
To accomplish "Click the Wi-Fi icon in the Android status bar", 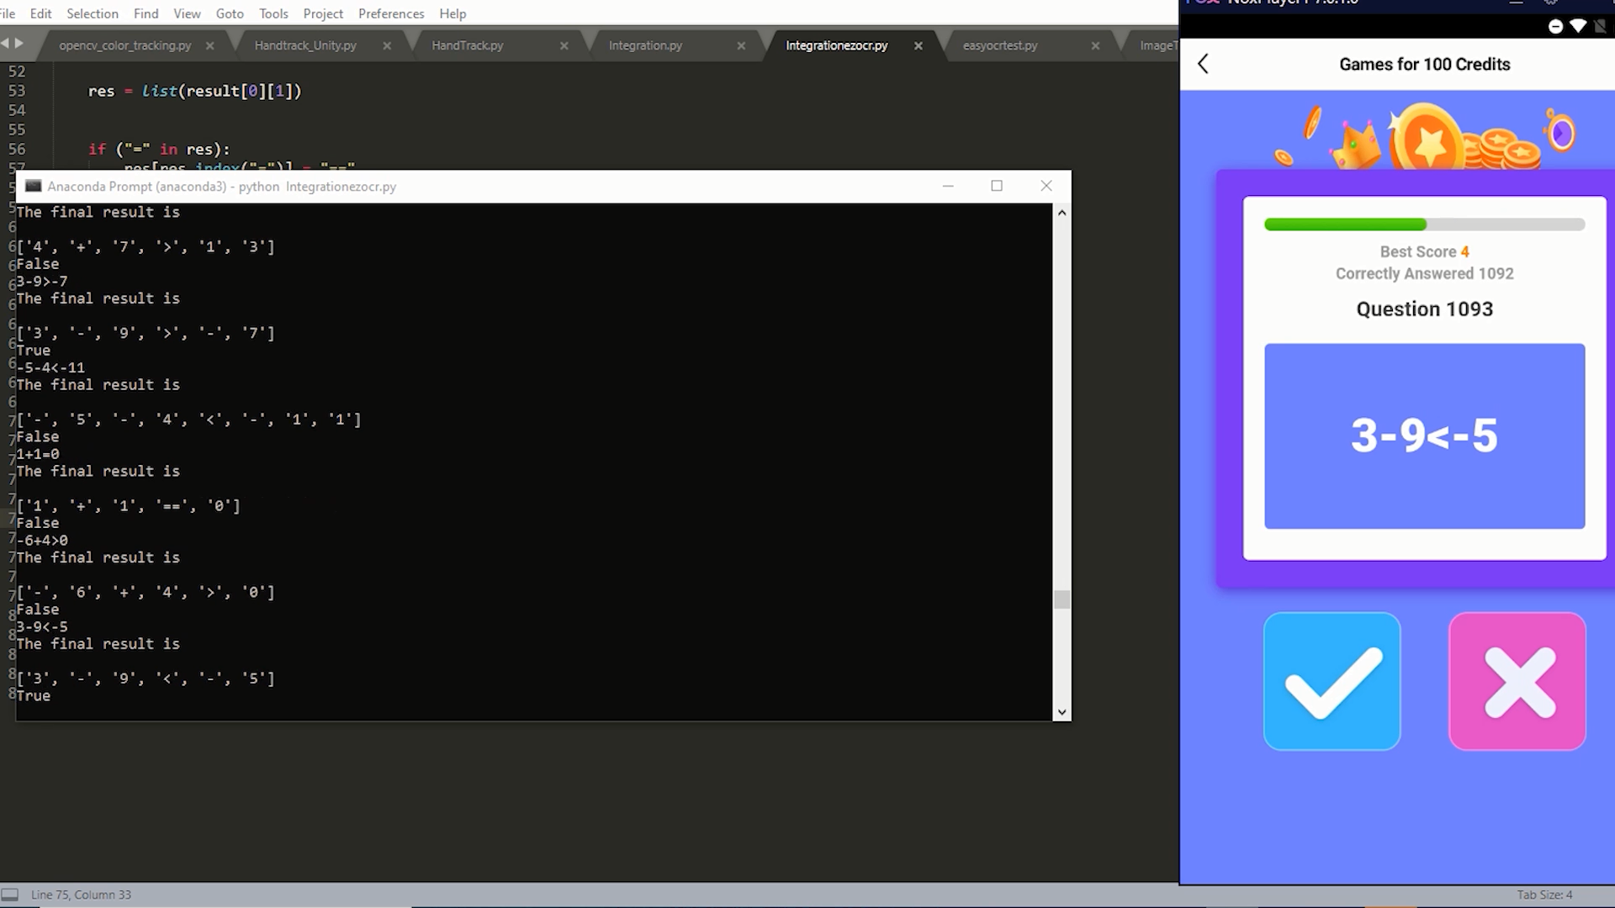I will coord(1577,26).
